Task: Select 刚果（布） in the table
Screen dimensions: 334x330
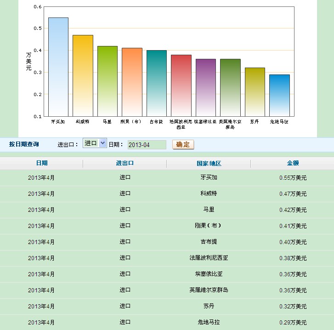Action: (x=208, y=226)
